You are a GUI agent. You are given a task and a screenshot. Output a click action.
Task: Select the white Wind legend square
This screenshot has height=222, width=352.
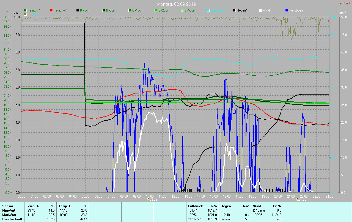pos(260,10)
